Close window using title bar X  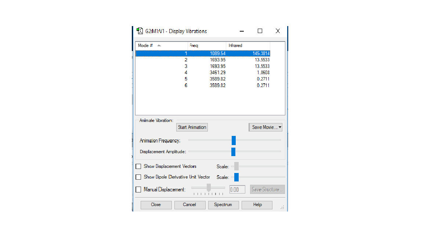tap(278, 31)
